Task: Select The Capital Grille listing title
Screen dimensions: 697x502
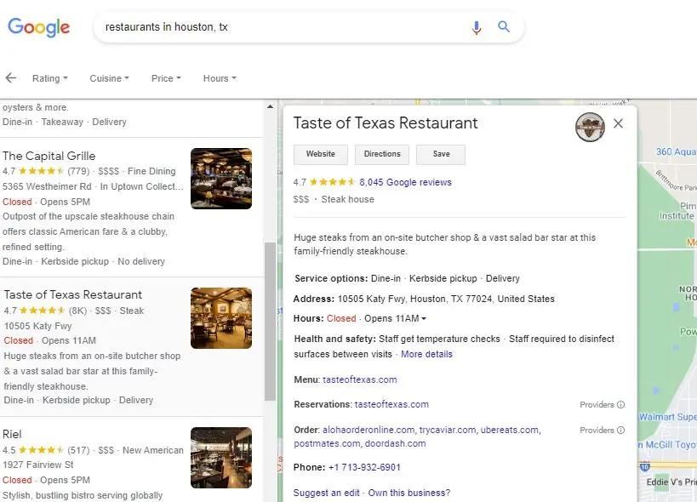Action: [49, 156]
